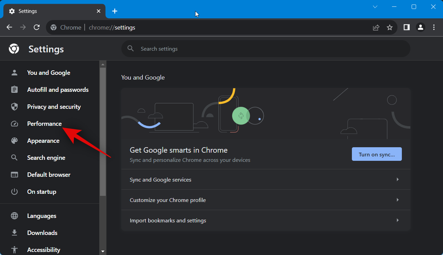Click the speedometer icon for Performance
Image resolution: width=443 pixels, height=255 pixels.
click(x=14, y=124)
